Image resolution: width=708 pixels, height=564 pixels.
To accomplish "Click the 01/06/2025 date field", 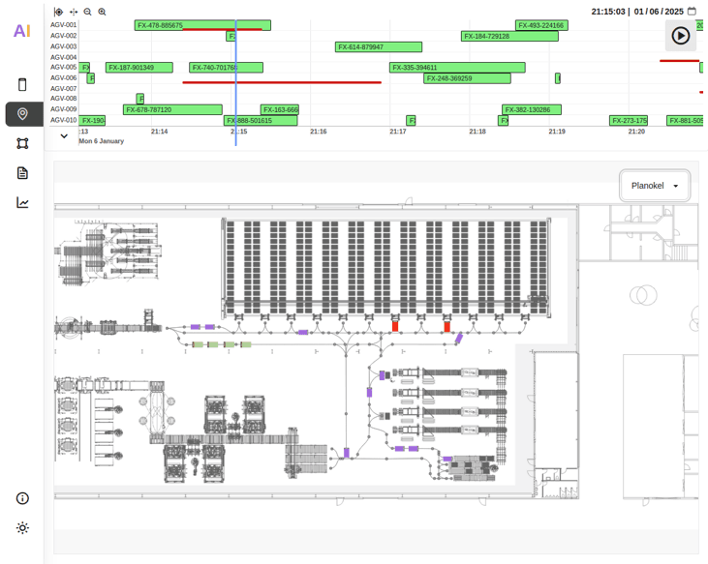I will tap(659, 12).
